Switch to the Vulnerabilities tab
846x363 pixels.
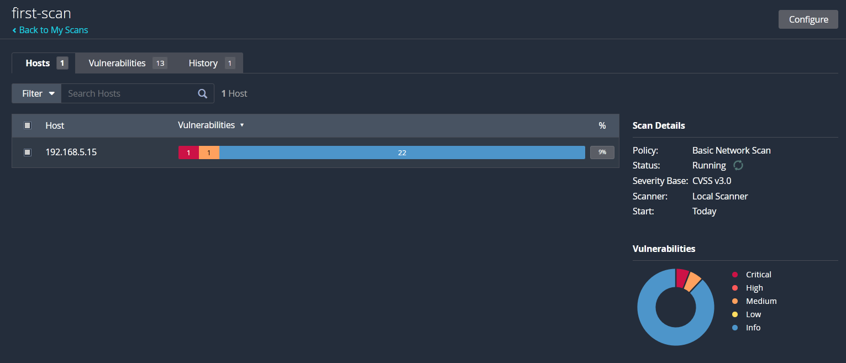click(x=128, y=63)
